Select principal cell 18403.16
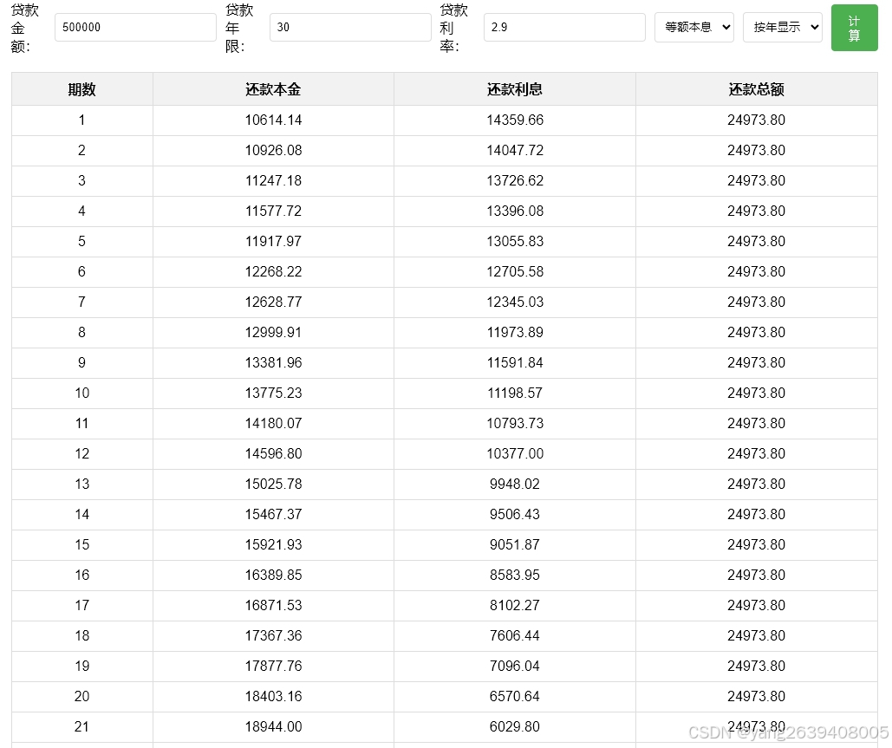 click(x=273, y=696)
